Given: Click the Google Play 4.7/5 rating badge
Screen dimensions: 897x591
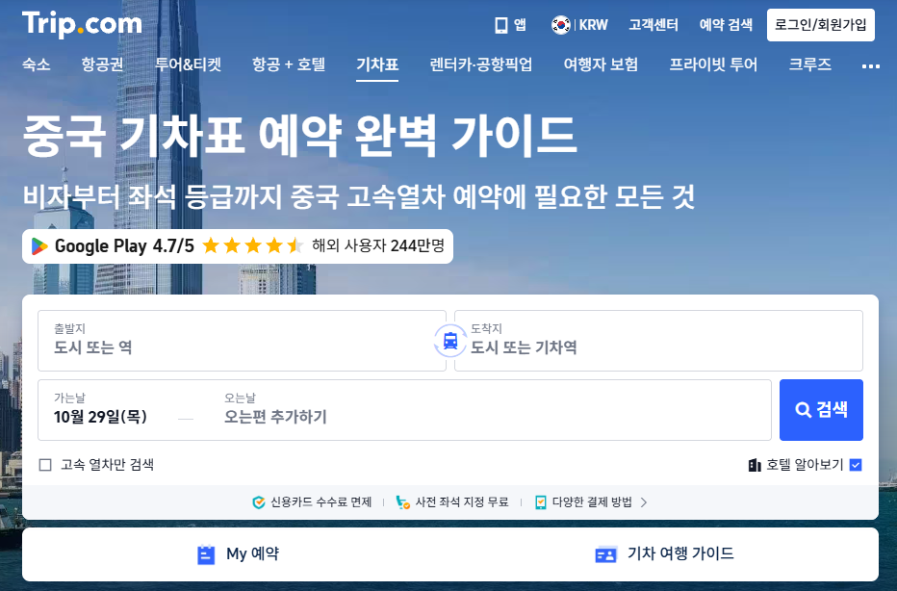Looking at the screenshot, I should [x=238, y=246].
